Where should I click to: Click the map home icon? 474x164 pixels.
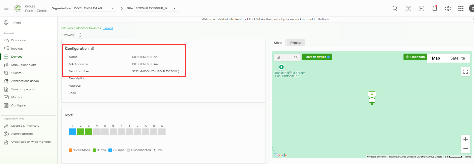(x=278, y=57)
